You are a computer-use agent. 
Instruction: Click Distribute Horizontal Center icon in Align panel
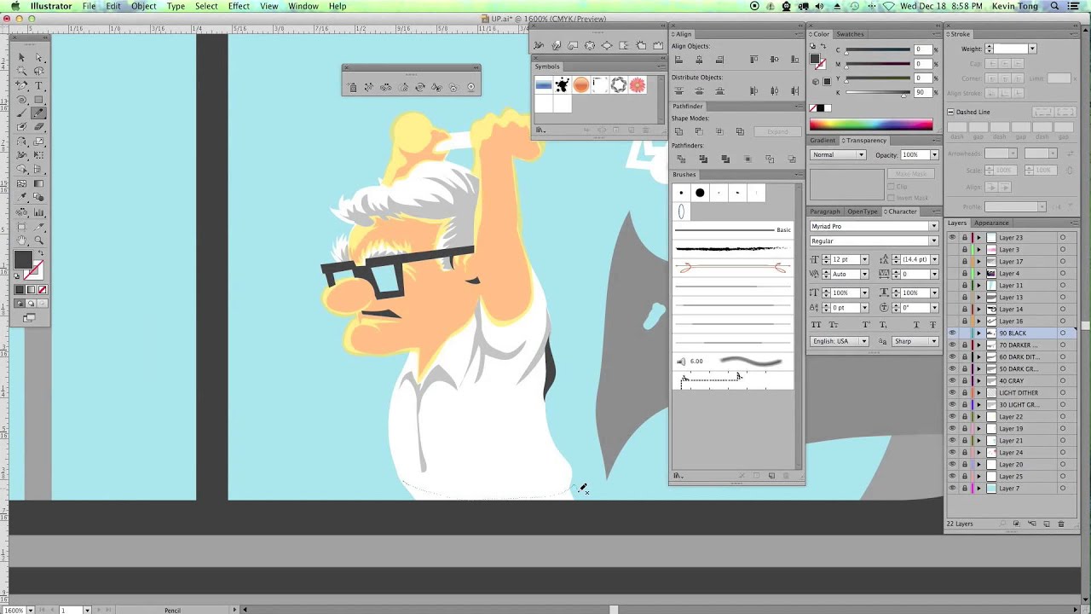pyautogui.click(x=775, y=90)
